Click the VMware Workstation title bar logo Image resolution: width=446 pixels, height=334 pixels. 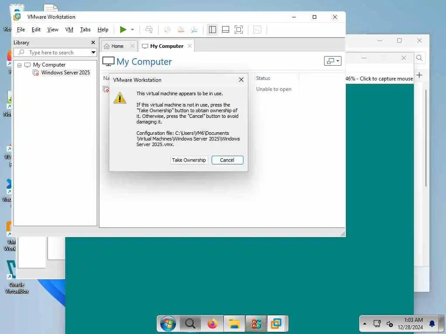(x=17, y=17)
